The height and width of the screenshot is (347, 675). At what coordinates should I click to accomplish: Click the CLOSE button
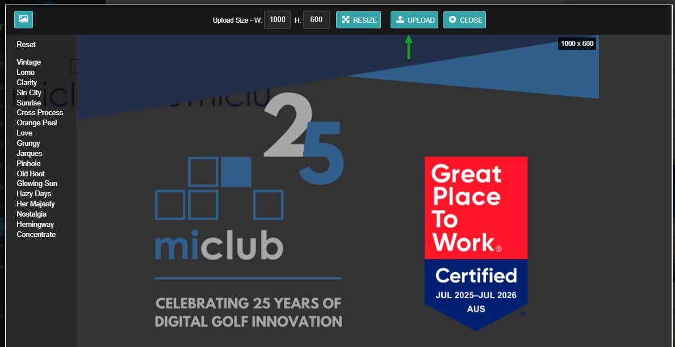464,20
